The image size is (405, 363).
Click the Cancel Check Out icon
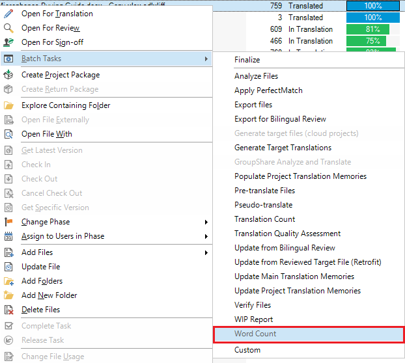(x=8, y=193)
